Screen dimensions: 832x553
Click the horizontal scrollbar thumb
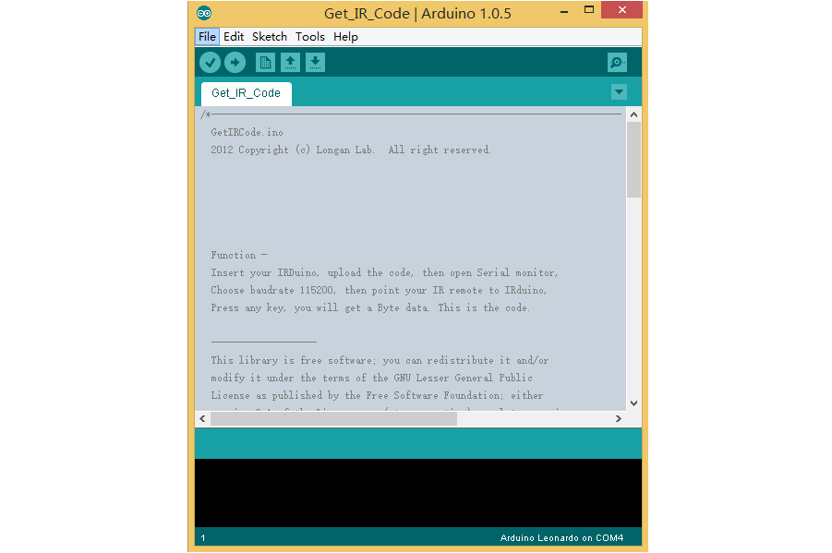333,419
